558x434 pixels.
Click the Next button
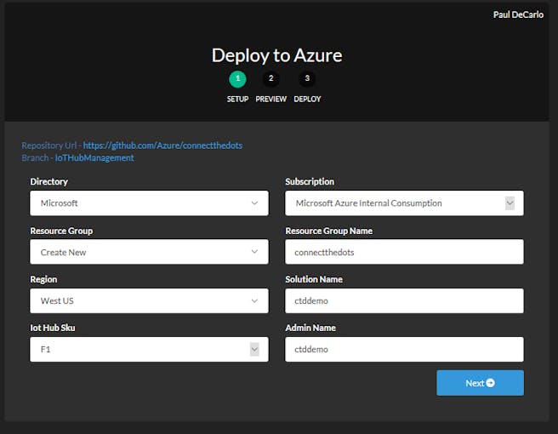pyautogui.click(x=480, y=383)
